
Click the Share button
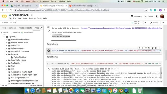pyautogui.click(x=149, y=16)
